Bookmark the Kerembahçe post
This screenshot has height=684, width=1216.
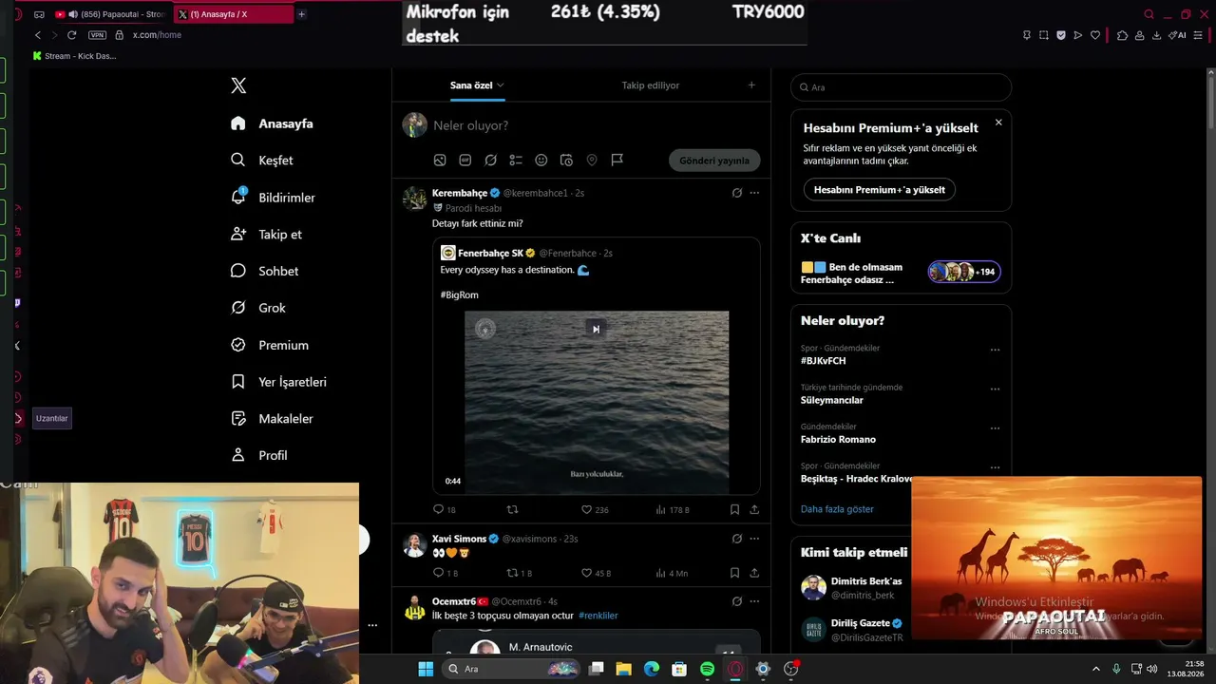coord(734,510)
